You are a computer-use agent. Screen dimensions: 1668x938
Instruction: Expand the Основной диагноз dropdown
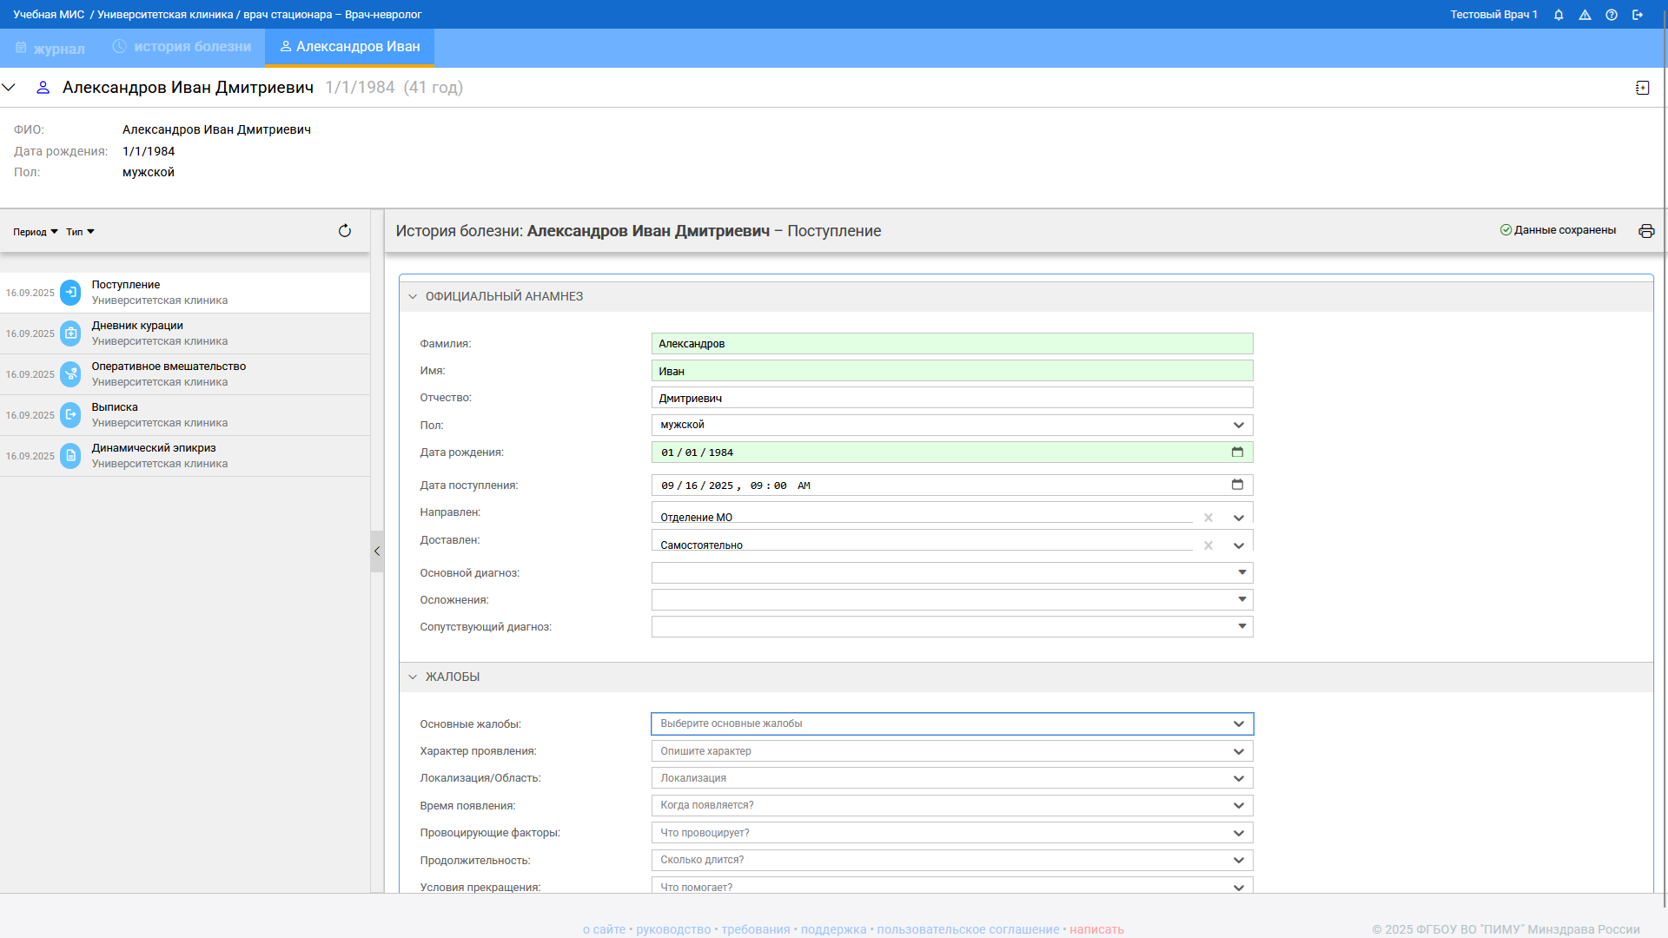click(1241, 572)
